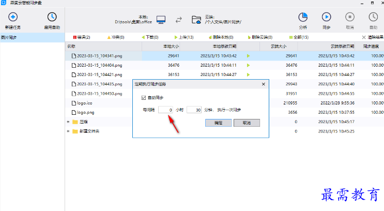This screenshot has width=384, height=211.
Task: Click the minutes interval input field
Action: pos(194,110)
